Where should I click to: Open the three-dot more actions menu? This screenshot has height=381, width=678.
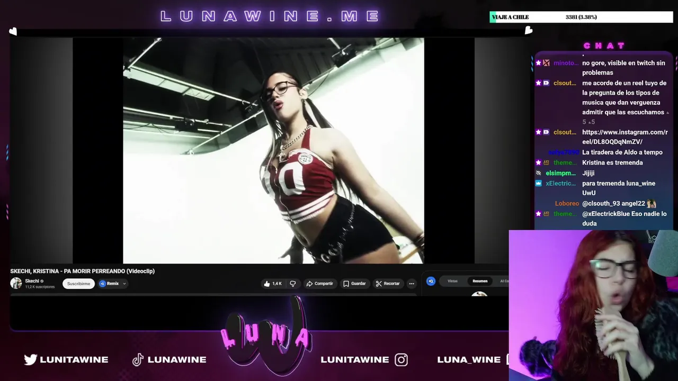(x=412, y=284)
